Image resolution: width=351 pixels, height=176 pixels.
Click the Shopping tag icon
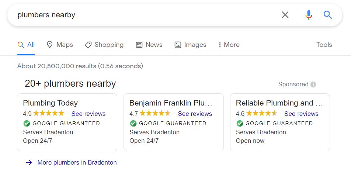pos(88,45)
